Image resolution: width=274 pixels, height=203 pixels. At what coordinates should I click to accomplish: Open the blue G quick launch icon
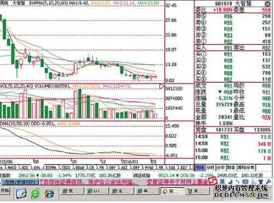pyautogui.click(x=21, y=194)
